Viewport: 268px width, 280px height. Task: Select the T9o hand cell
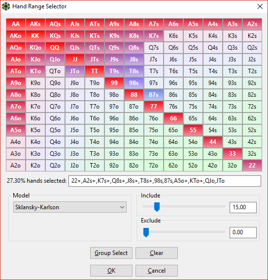95,83
